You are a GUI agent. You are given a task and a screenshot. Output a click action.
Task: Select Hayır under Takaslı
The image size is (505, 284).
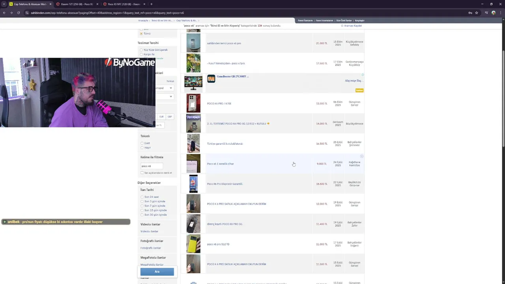(x=142, y=148)
